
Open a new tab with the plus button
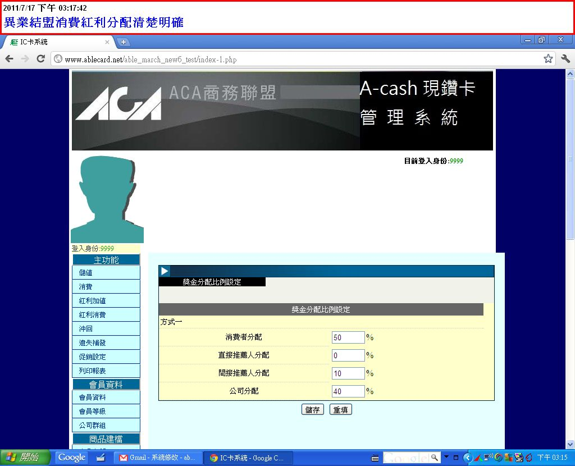124,42
